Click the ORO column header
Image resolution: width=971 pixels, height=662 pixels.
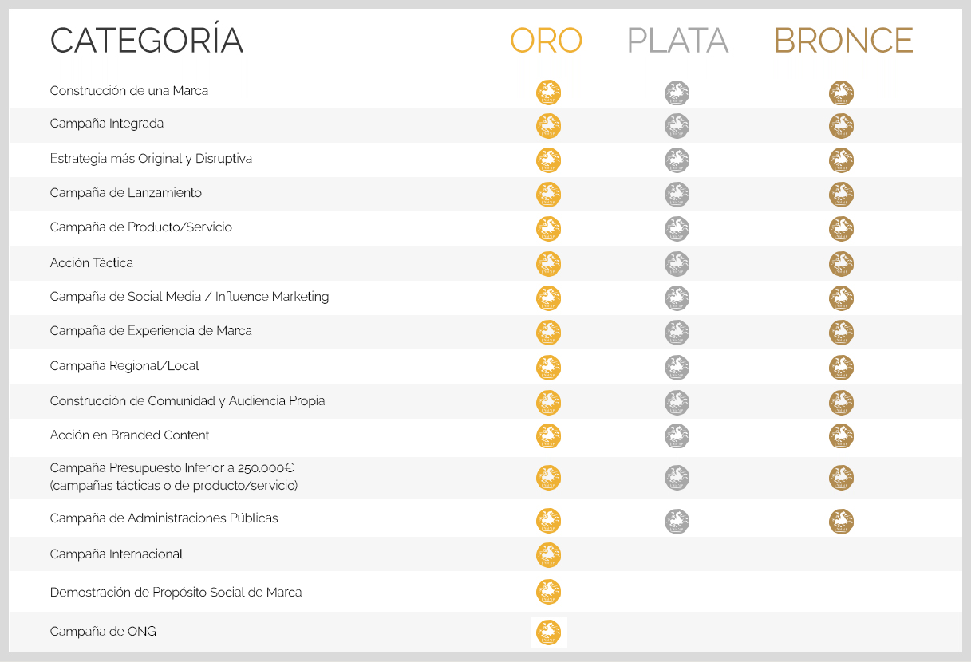pos(547,41)
